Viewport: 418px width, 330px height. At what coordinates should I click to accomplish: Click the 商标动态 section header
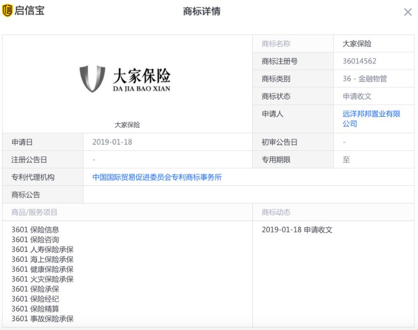click(x=276, y=212)
